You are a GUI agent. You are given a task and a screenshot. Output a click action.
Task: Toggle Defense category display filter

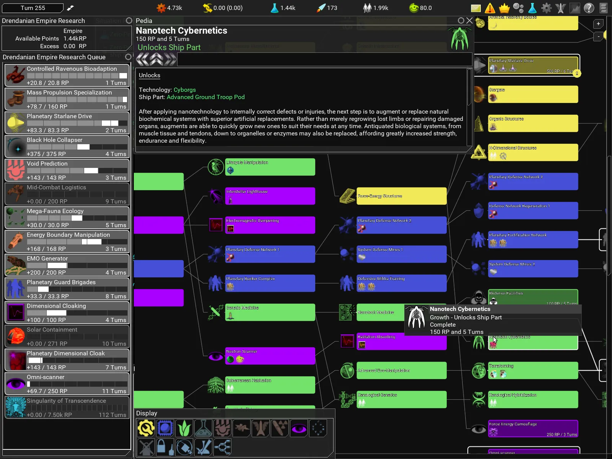(165, 428)
